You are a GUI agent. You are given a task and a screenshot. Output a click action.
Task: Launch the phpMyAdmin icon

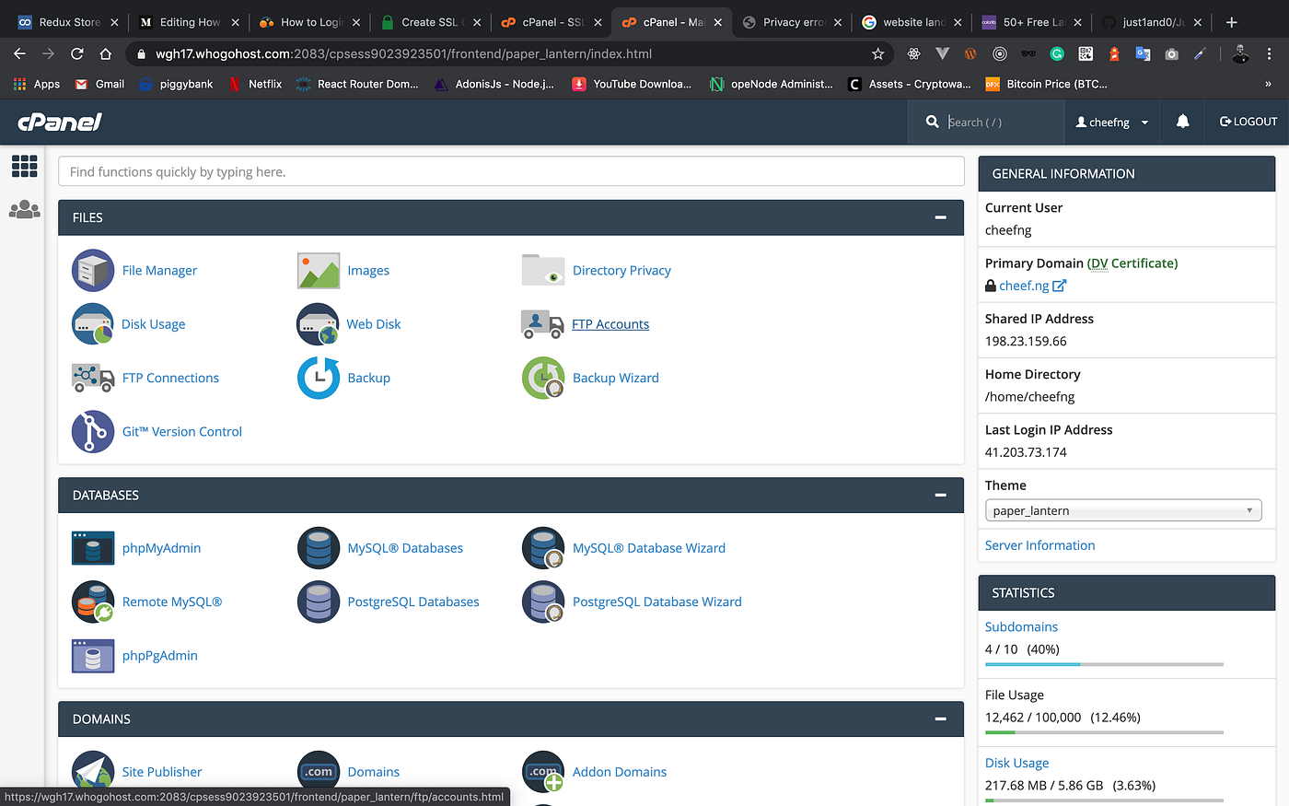[x=93, y=548]
